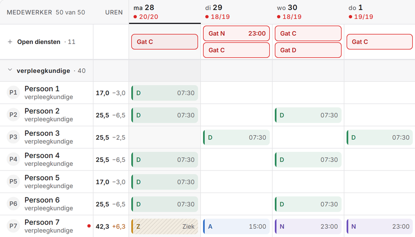Open the Gat C open shift on Thursday 1

tap(379, 42)
